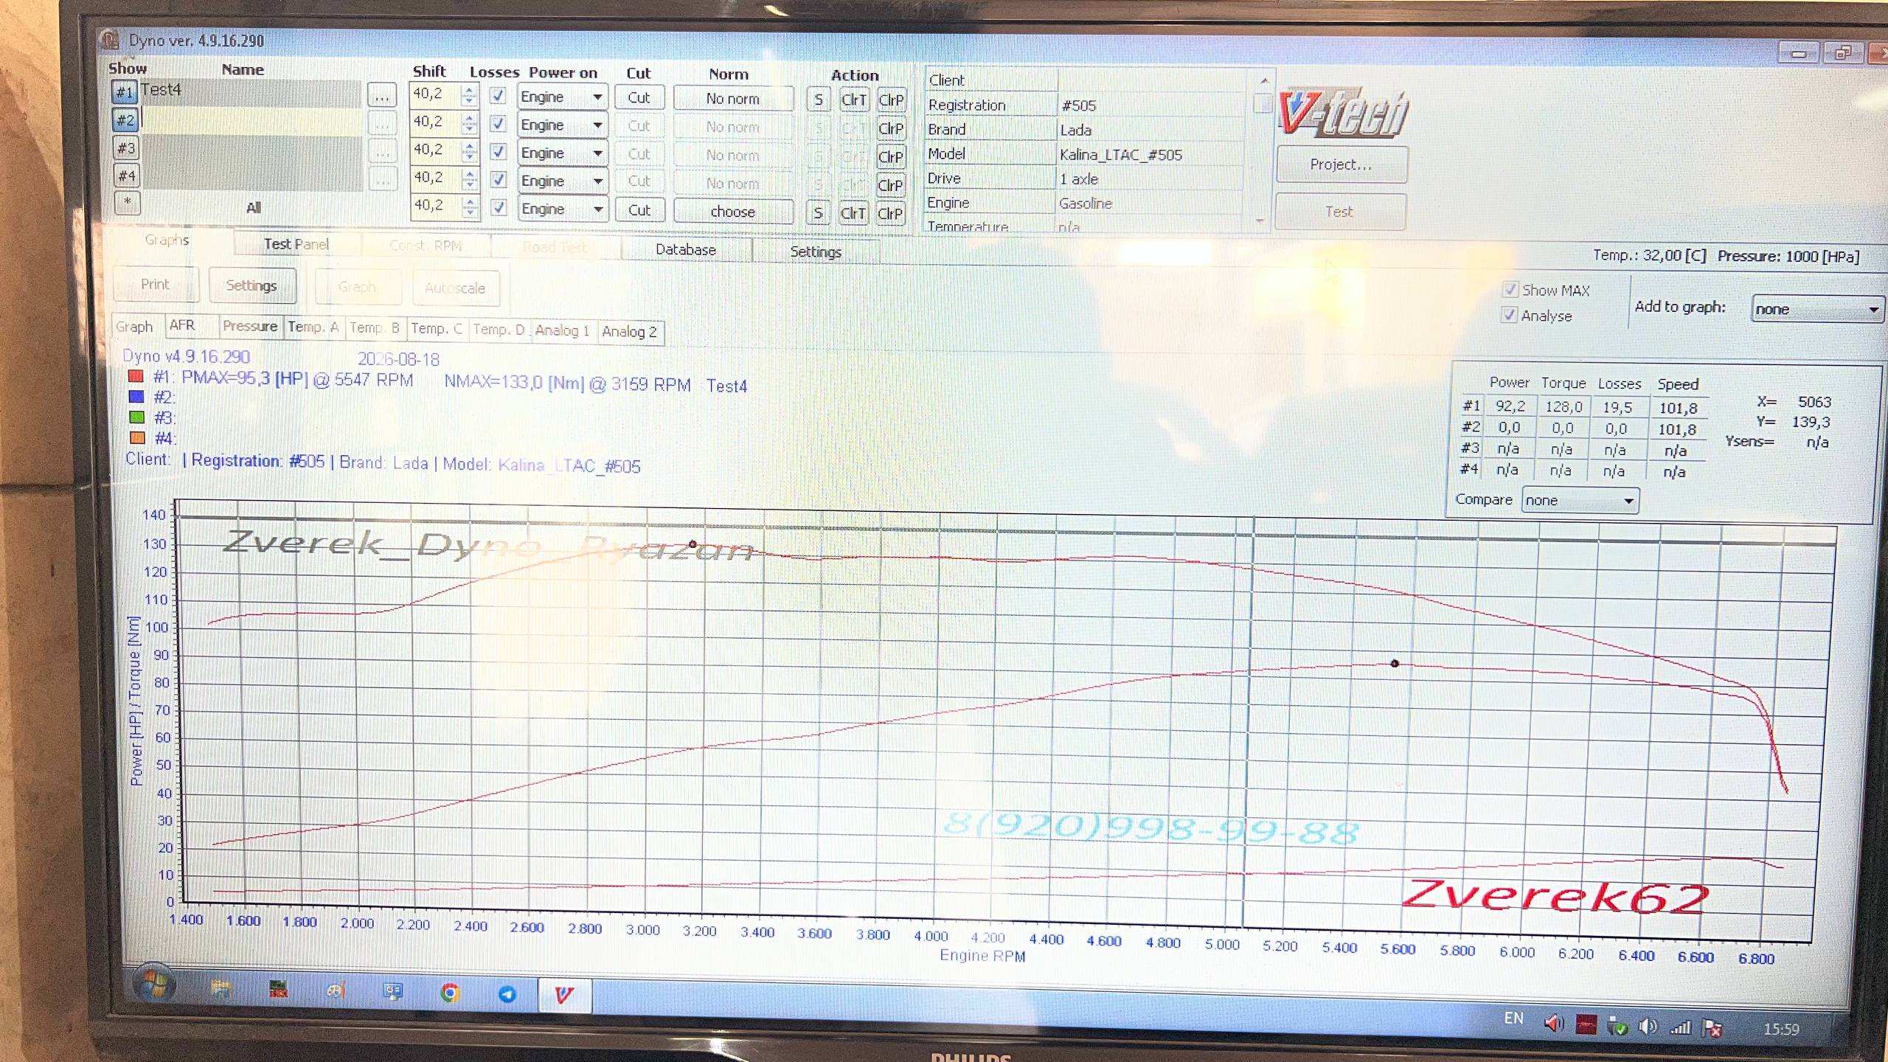Click the red muted speaker tray icon
This screenshot has height=1062, width=1888.
tap(1554, 1022)
